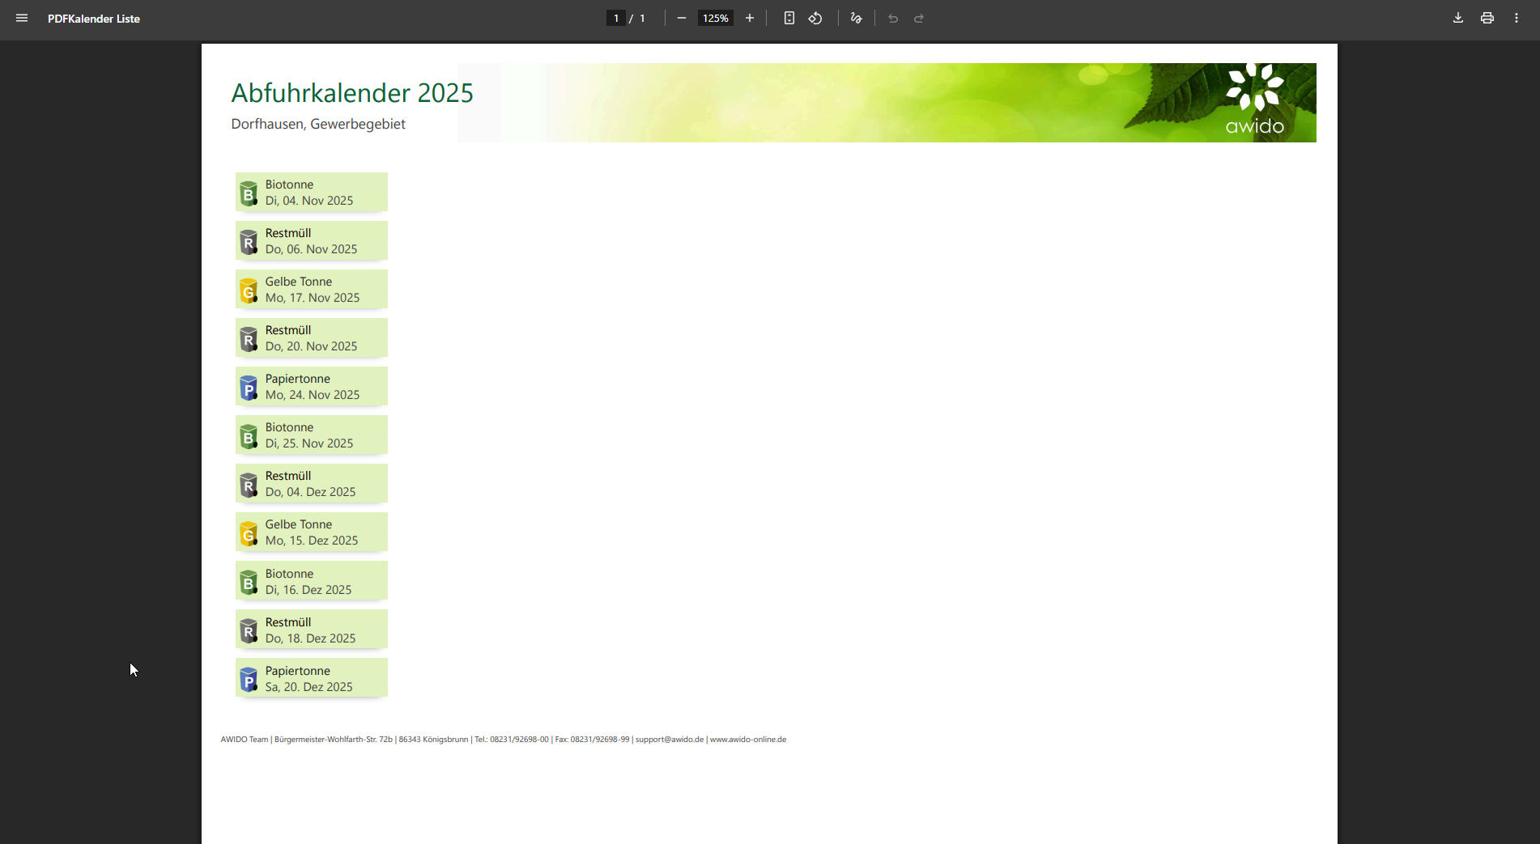Click the zoom out minus button

(682, 18)
